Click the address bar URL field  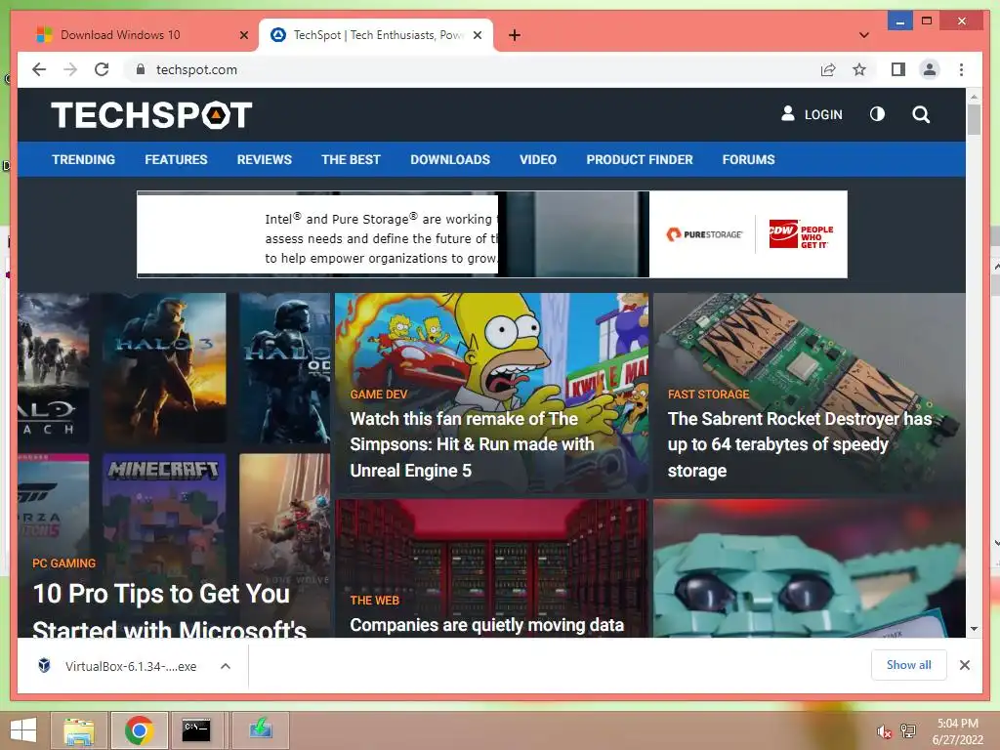tap(472, 69)
